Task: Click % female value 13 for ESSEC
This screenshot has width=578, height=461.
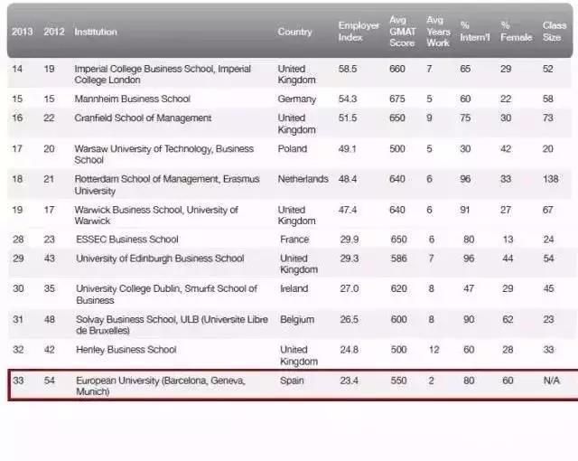Action: click(x=508, y=240)
